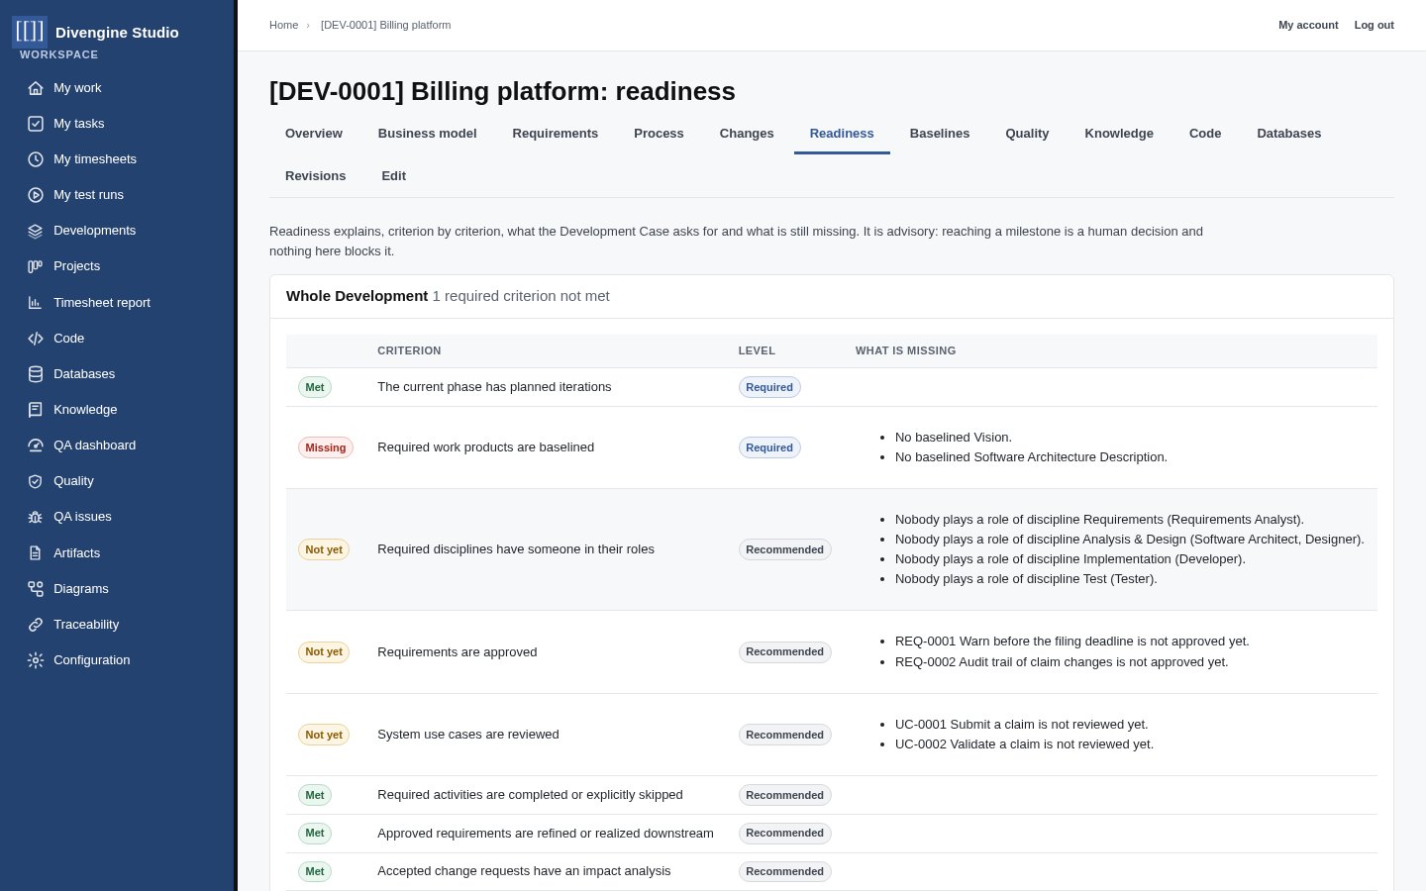This screenshot has height=891, width=1426.
Task: Click the My timesheets clock icon
Action: pos(36,159)
